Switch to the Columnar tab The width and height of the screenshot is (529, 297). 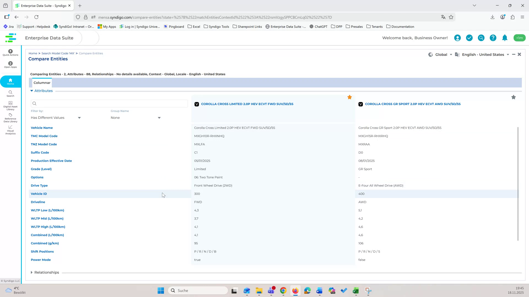click(42, 82)
